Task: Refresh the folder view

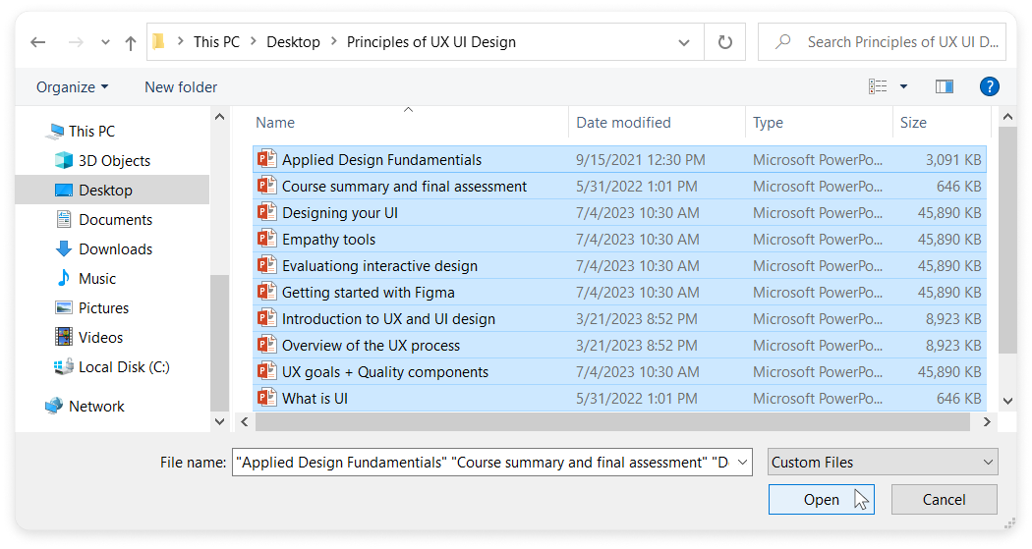Action: tap(724, 42)
